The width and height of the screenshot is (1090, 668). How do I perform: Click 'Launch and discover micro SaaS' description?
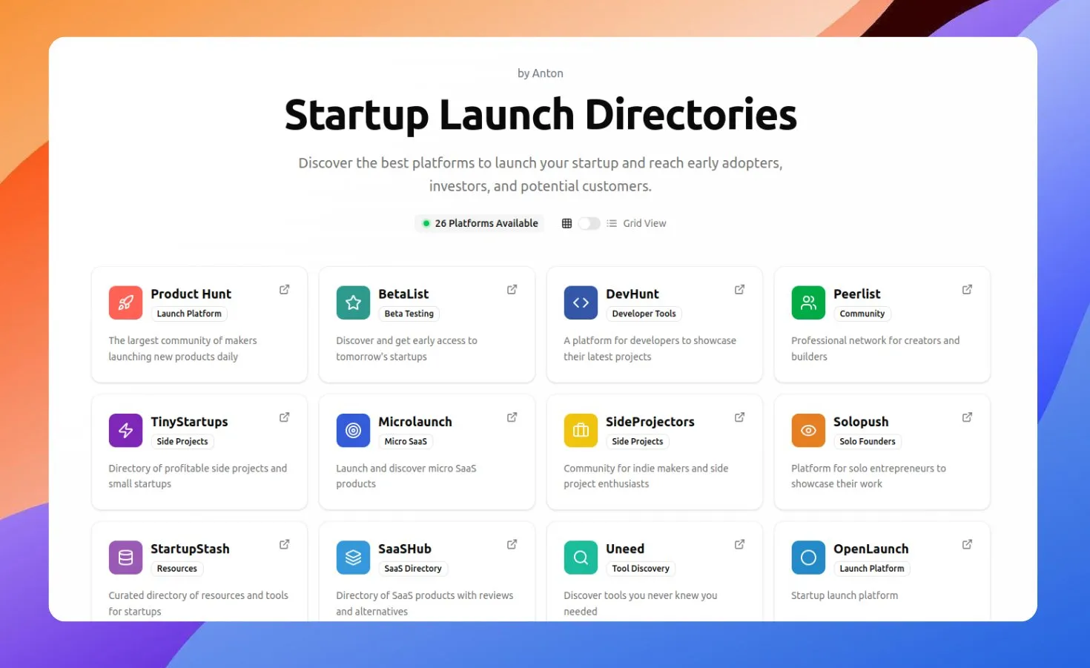406,476
